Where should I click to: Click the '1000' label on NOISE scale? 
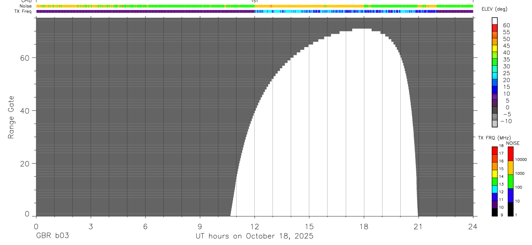[519, 173]
